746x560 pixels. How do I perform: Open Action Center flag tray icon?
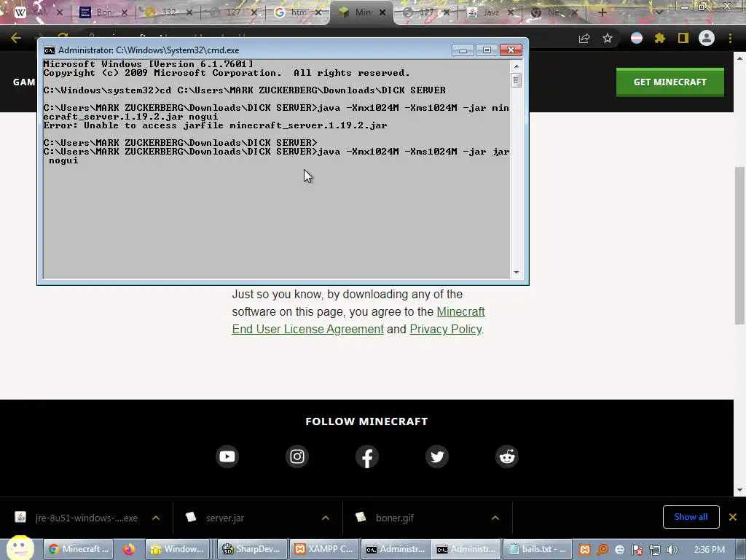(x=637, y=550)
